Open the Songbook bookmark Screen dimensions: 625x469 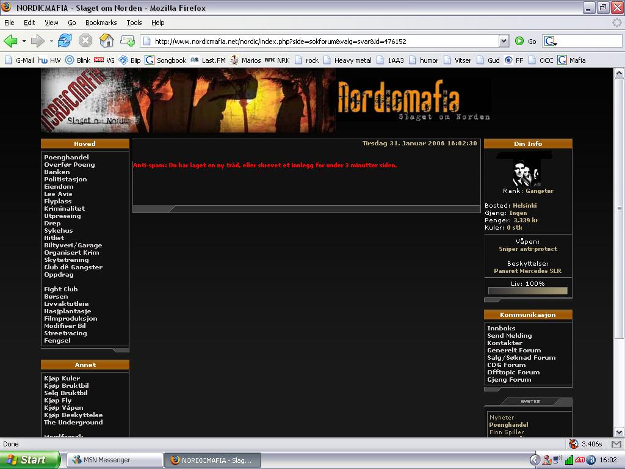(165, 60)
